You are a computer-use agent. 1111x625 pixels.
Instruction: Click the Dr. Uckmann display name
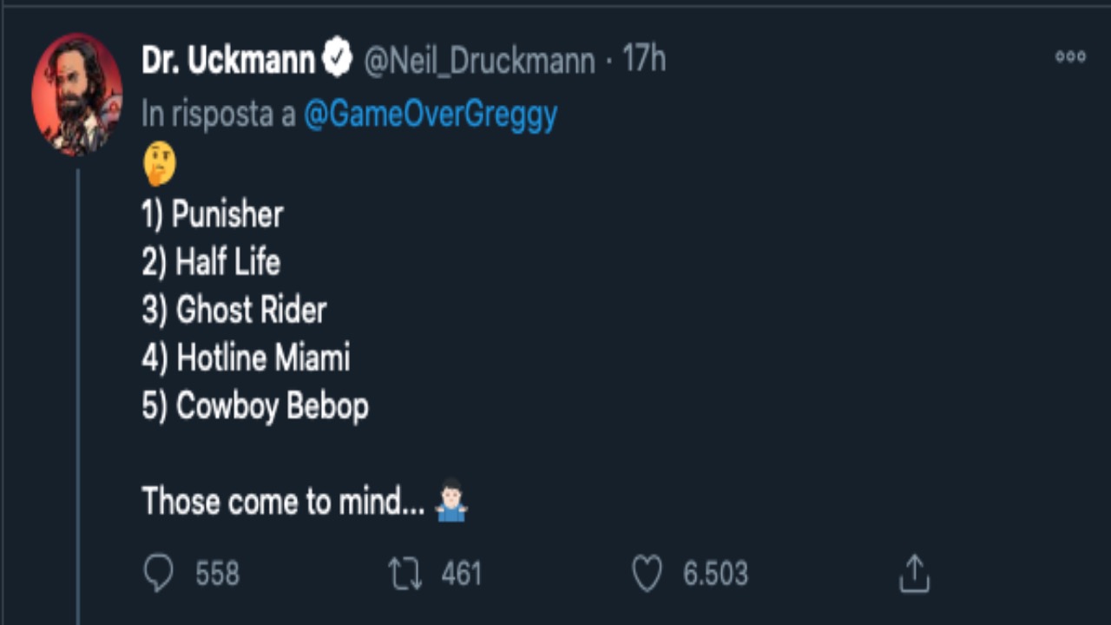(x=228, y=60)
